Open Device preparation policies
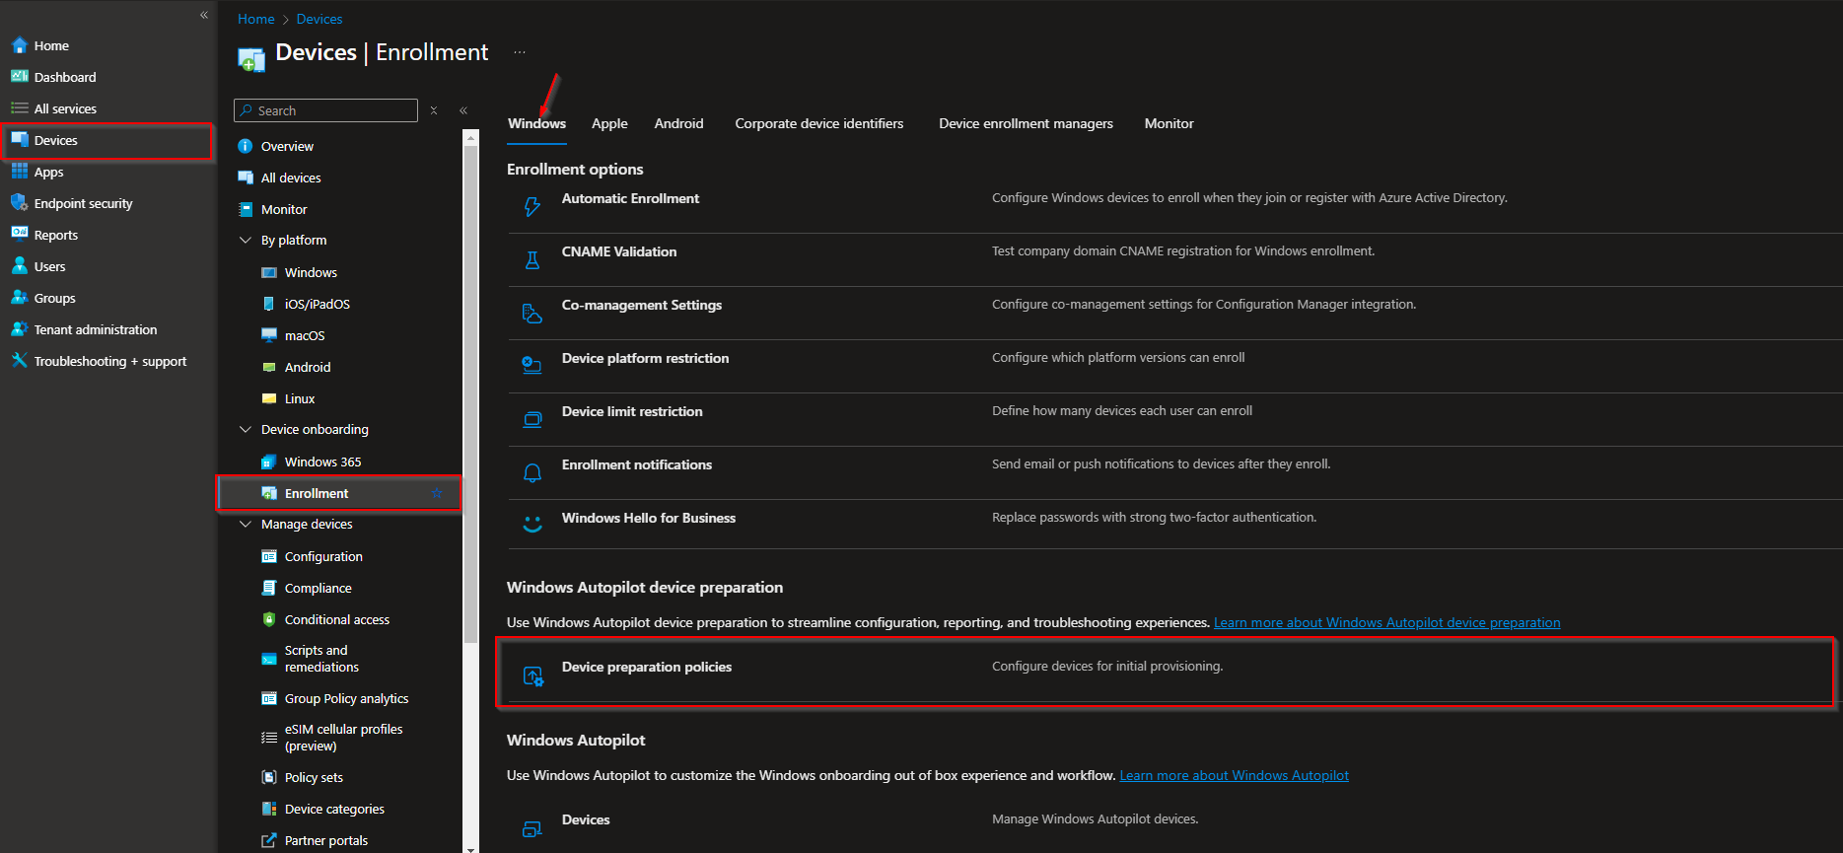 pos(646,667)
